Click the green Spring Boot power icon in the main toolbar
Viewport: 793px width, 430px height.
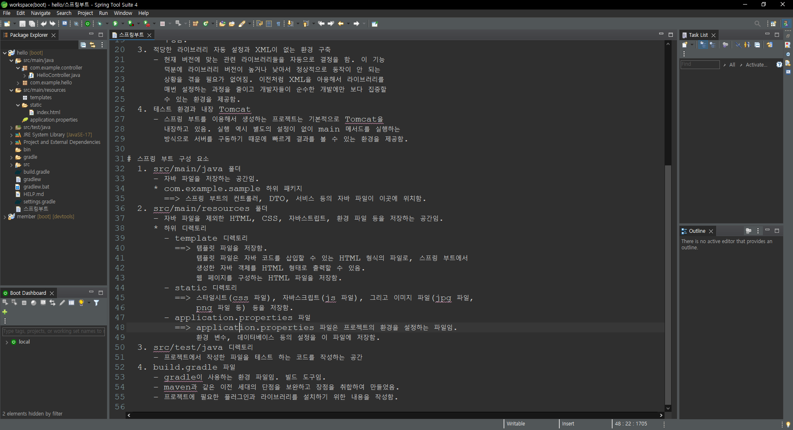(x=88, y=24)
